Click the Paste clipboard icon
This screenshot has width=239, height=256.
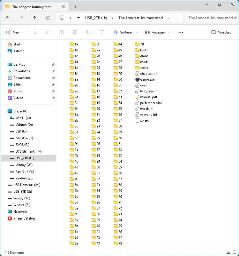61,32
